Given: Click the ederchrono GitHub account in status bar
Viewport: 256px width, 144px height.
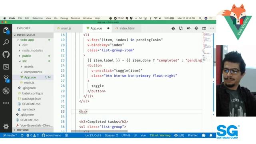Looking at the screenshot, I should [52, 135].
